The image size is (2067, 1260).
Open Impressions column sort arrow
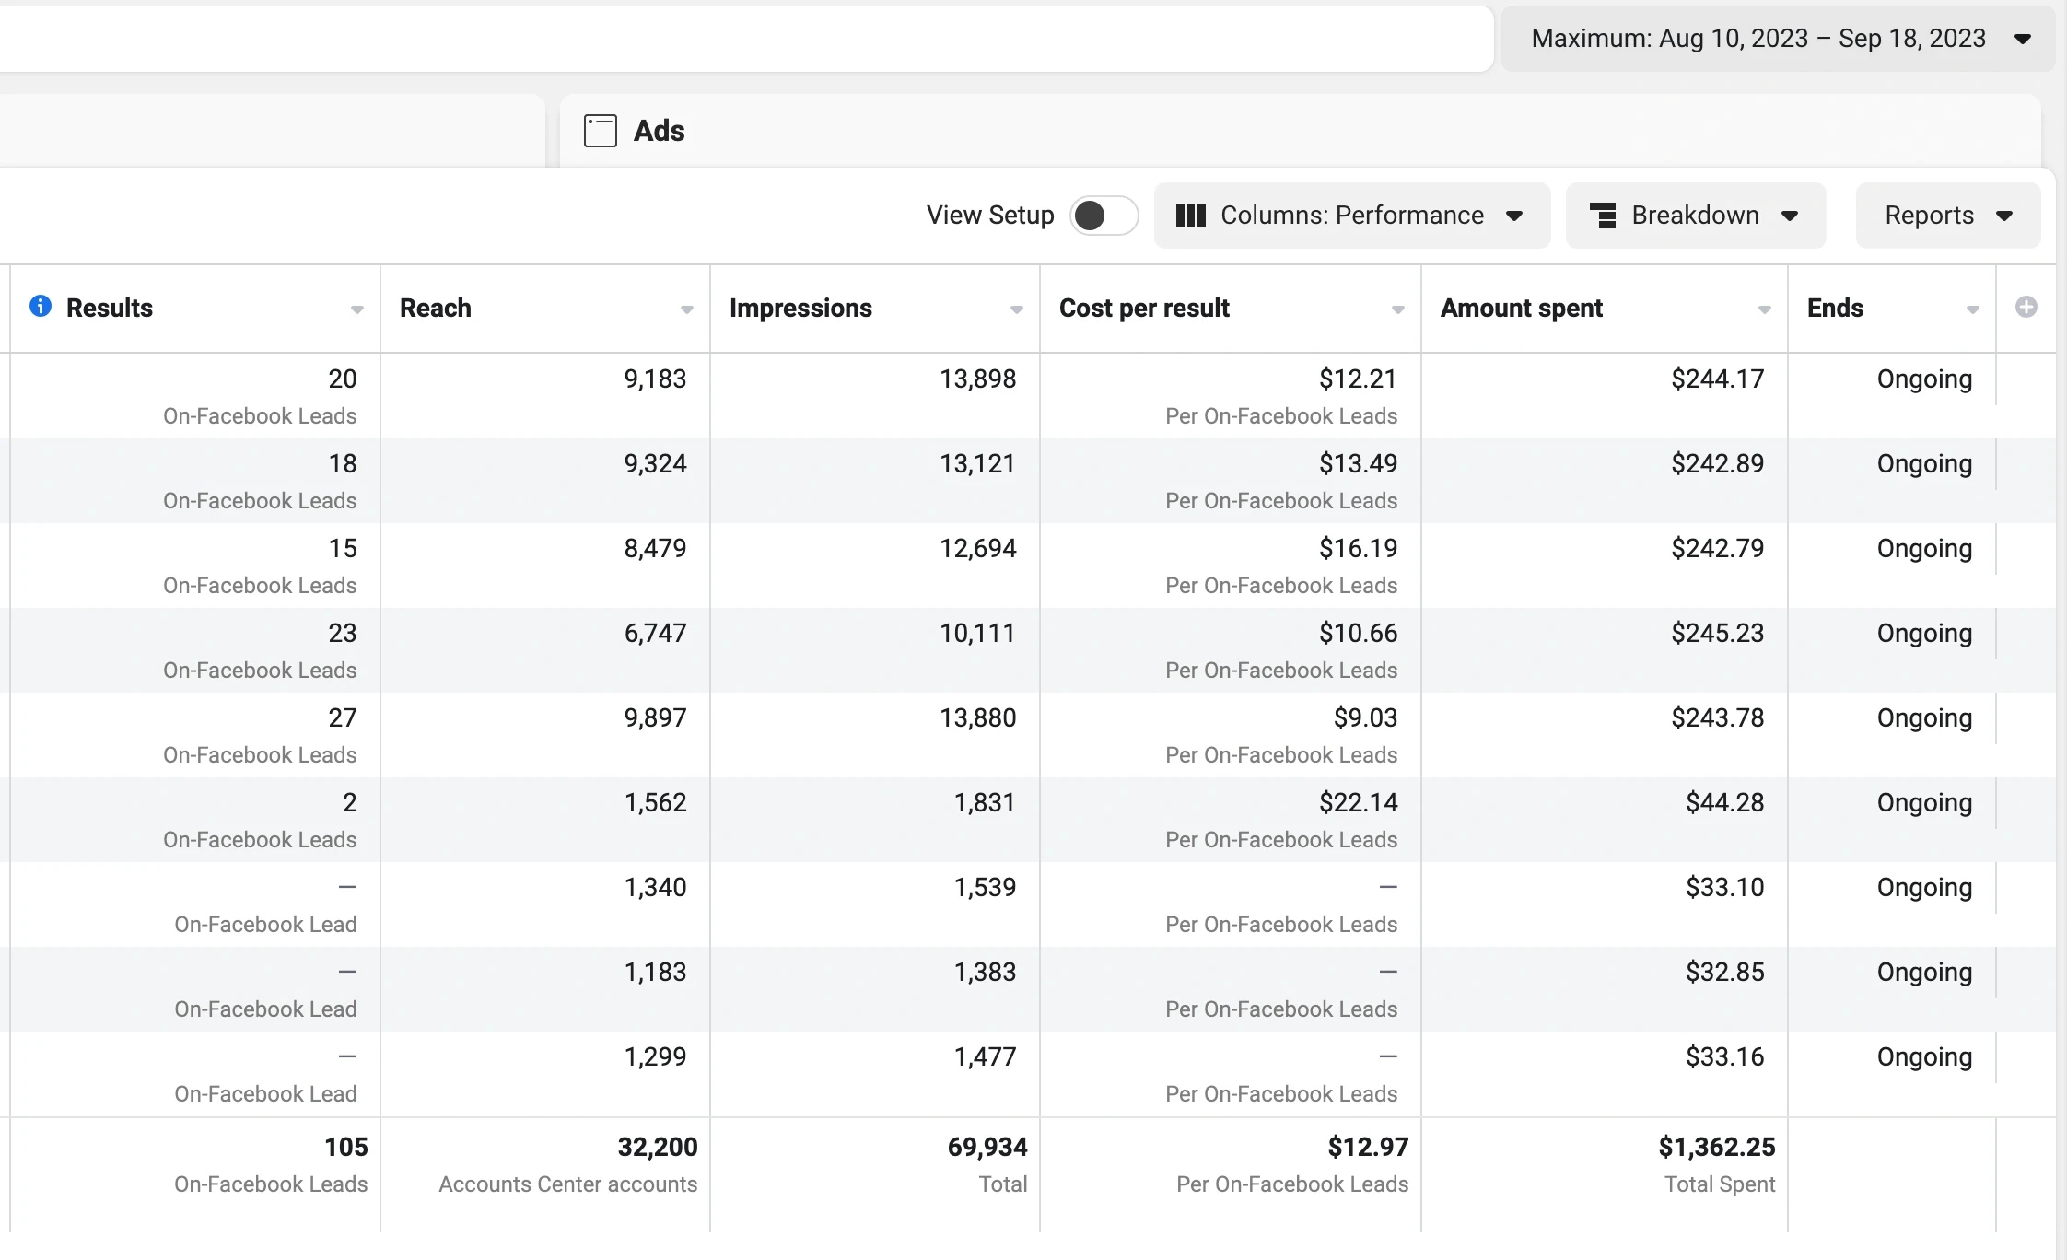1017,309
